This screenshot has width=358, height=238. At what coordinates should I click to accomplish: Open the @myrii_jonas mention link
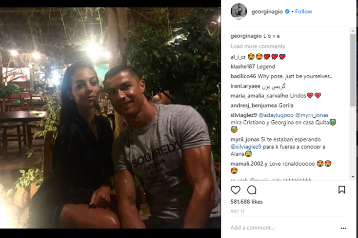tap(312, 115)
